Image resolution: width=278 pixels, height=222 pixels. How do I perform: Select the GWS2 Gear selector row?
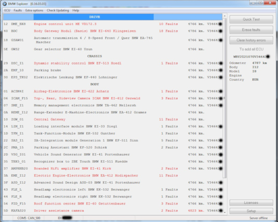click(x=113, y=49)
